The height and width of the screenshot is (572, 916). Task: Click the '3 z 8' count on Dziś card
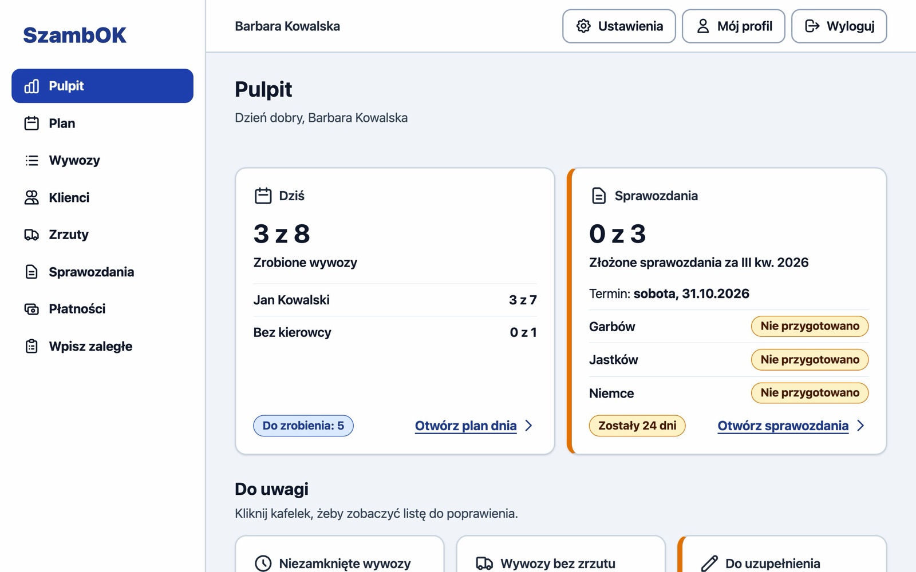pos(282,234)
